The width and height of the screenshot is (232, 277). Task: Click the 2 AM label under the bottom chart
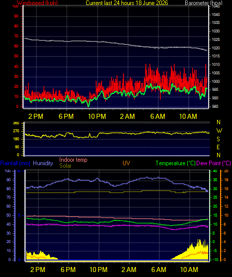click(x=129, y=270)
